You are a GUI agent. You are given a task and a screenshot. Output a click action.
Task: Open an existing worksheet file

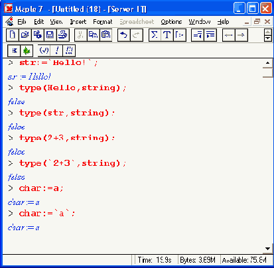click(25, 35)
